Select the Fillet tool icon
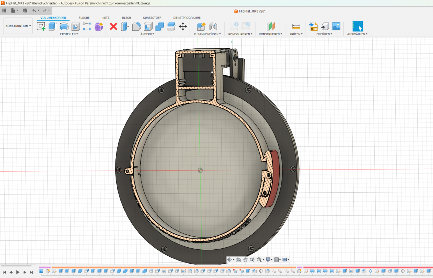This screenshot has height=278, width=433. pyautogui.click(x=137, y=26)
